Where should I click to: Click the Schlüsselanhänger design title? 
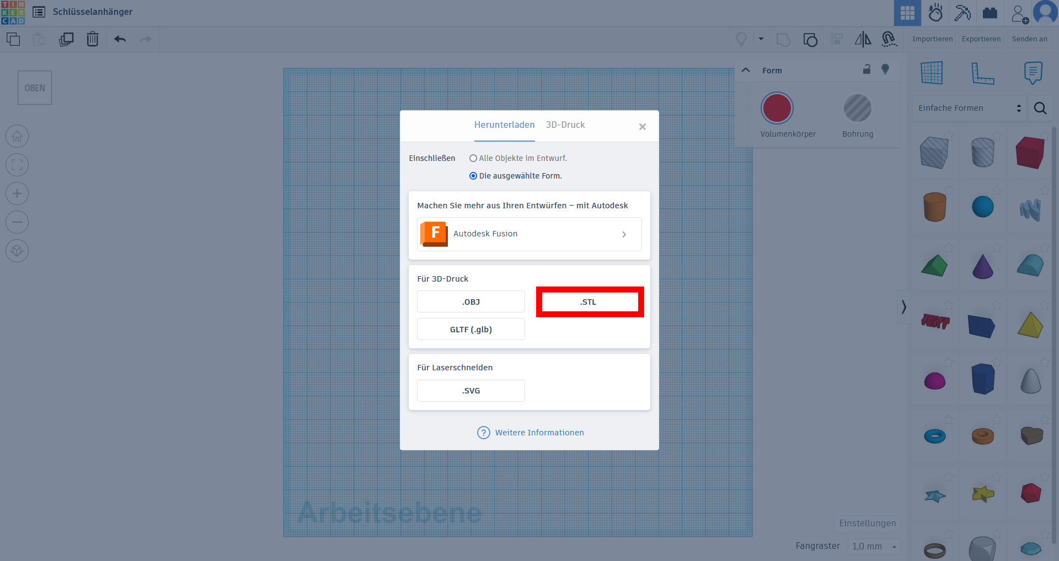(x=92, y=12)
